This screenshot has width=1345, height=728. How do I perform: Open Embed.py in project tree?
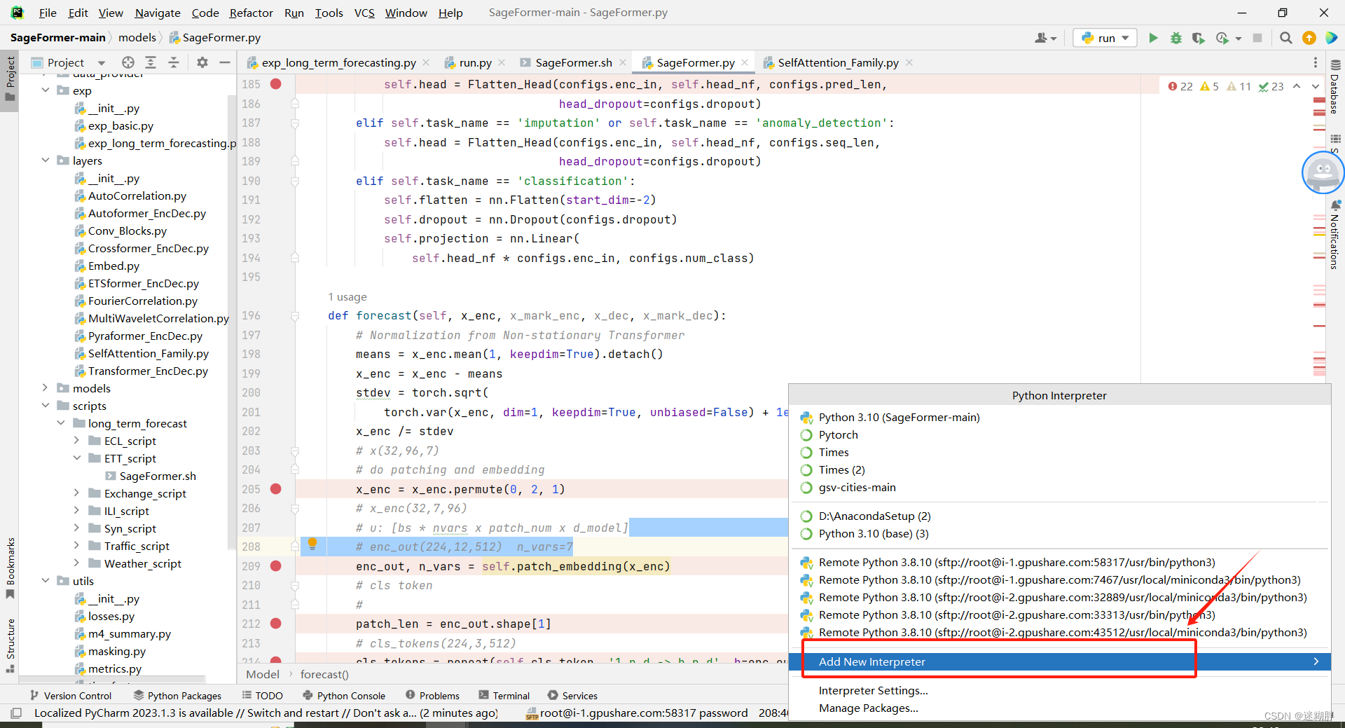[x=113, y=266]
